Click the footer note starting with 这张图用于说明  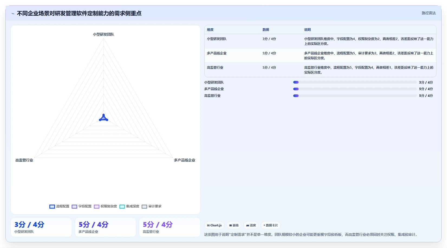[311, 234]
